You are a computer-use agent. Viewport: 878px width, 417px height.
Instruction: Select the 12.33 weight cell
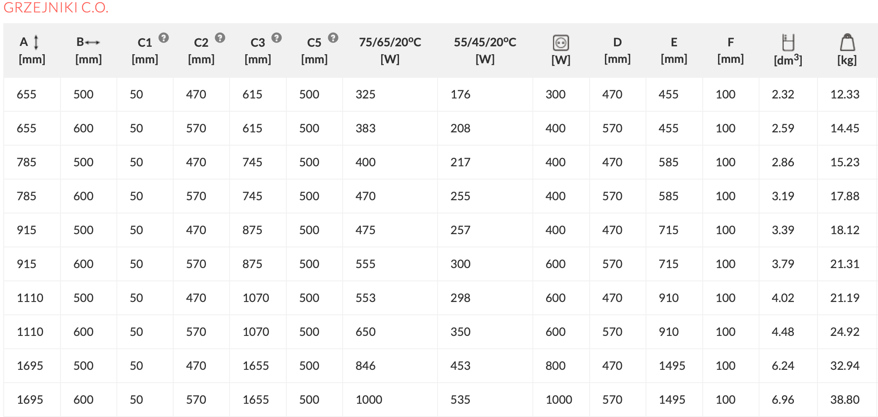click(x=844, y=94)
